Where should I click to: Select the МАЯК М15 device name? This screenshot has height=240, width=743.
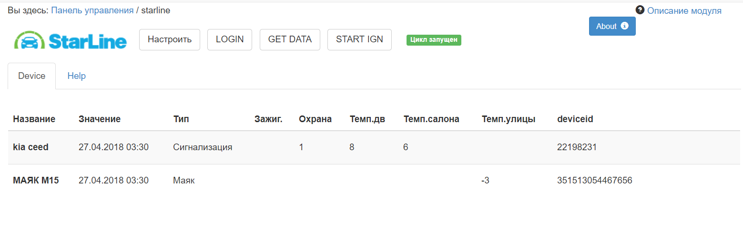[x=36, y=181]
